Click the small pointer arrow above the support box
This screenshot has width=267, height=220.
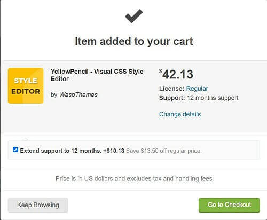pos(26,139)
